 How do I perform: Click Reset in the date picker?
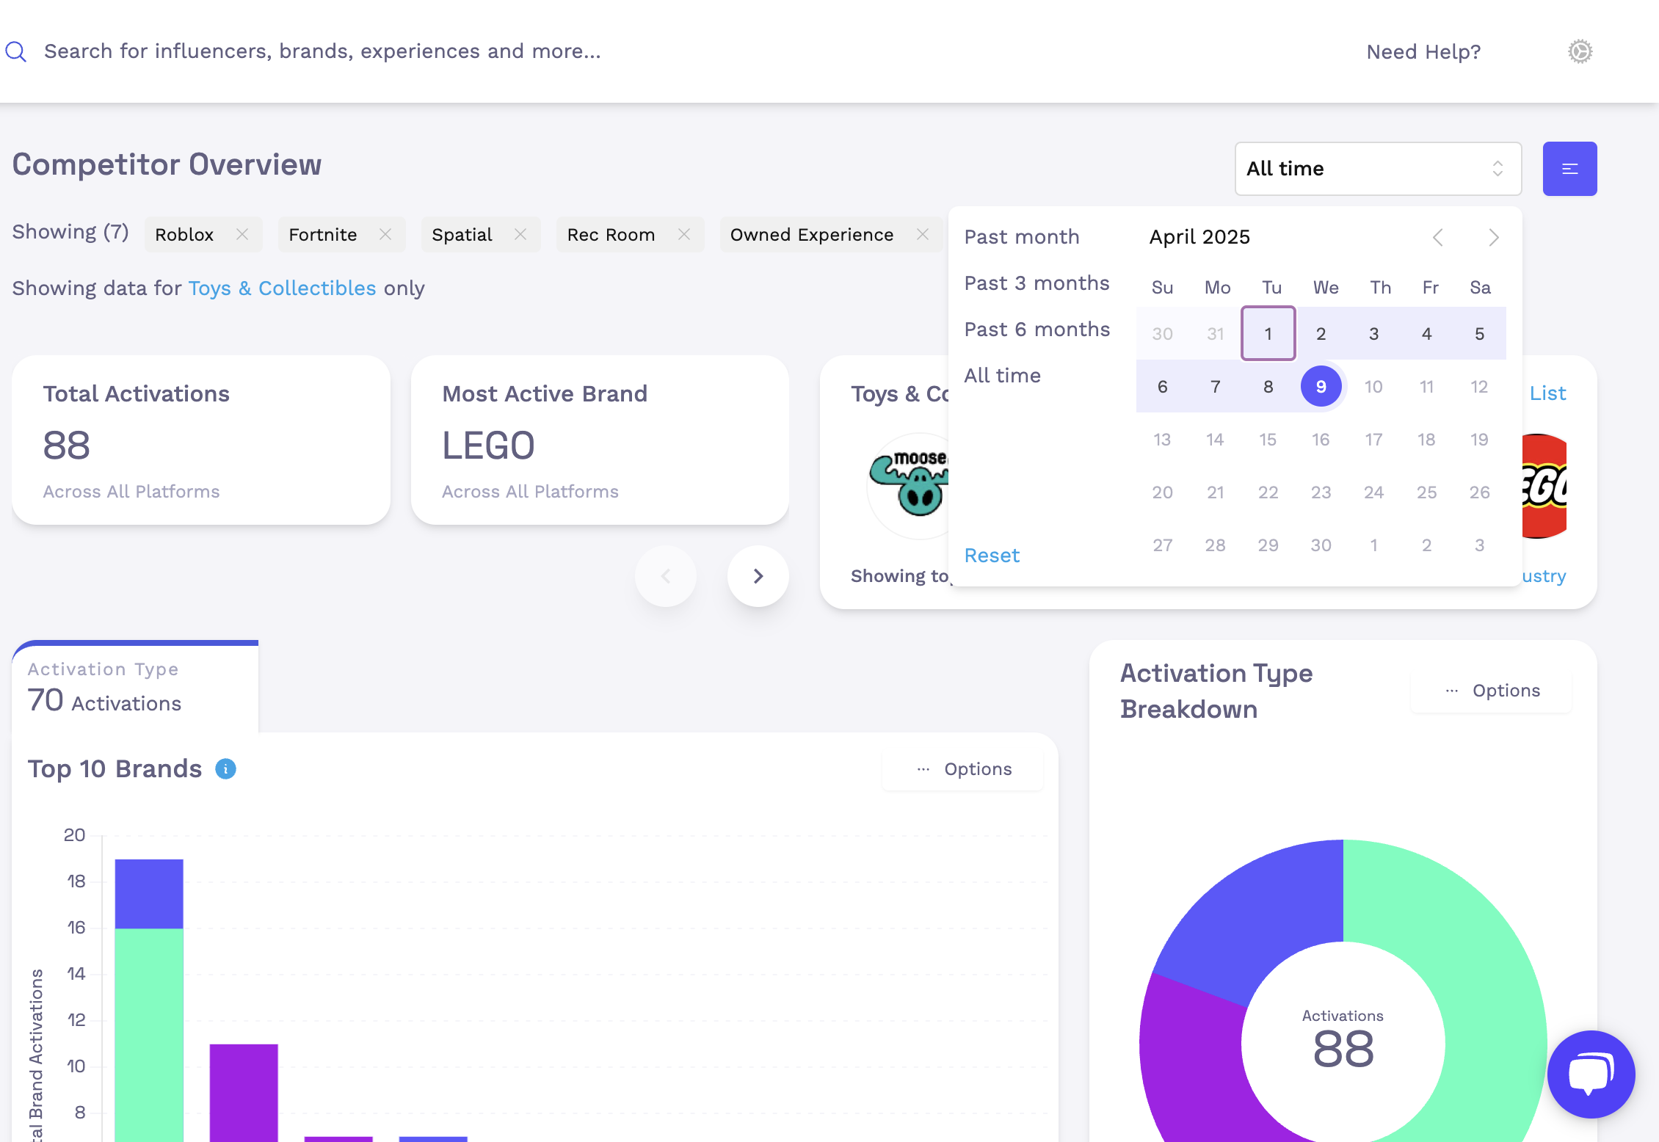[992, 556]
